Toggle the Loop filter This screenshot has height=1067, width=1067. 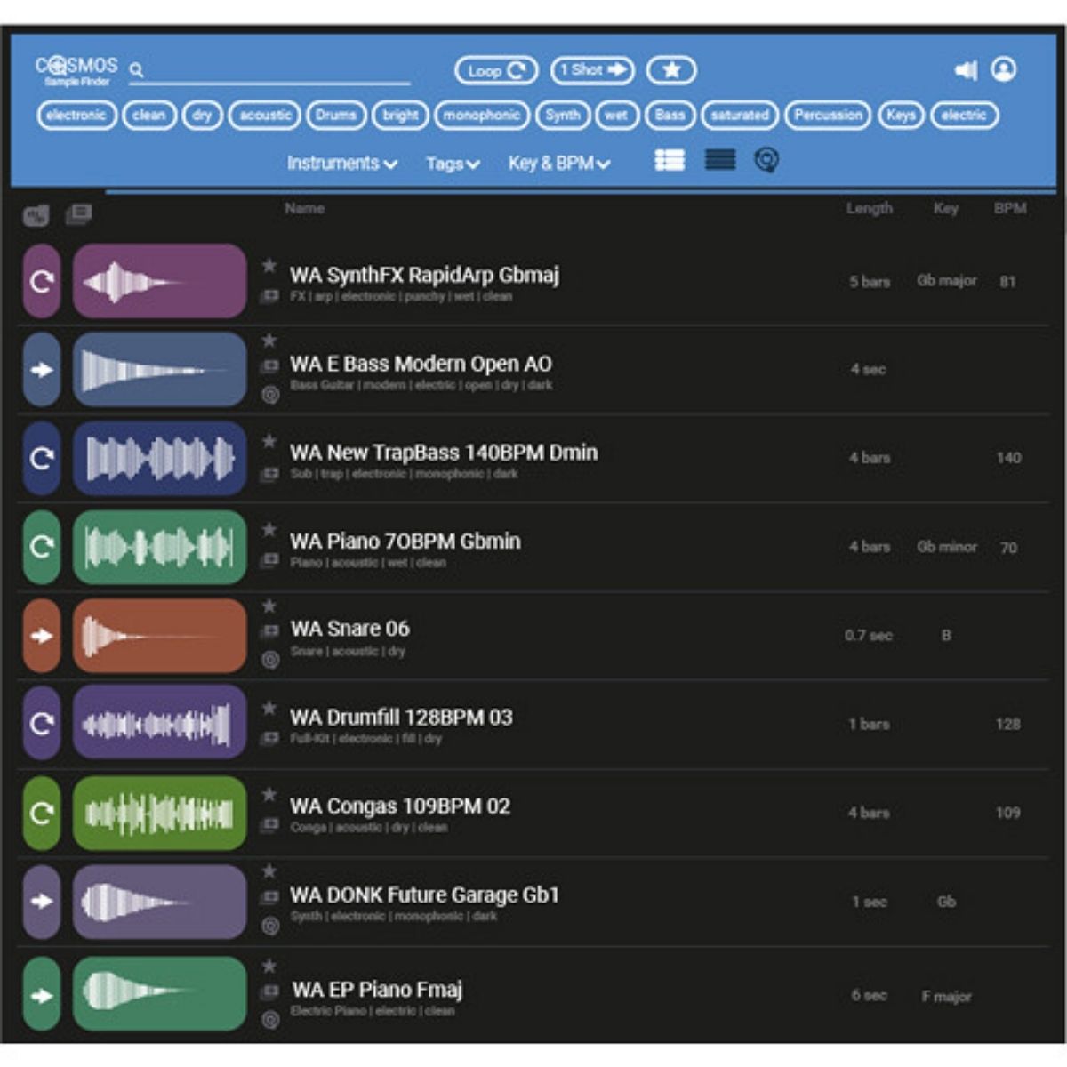tap(495, 70)
